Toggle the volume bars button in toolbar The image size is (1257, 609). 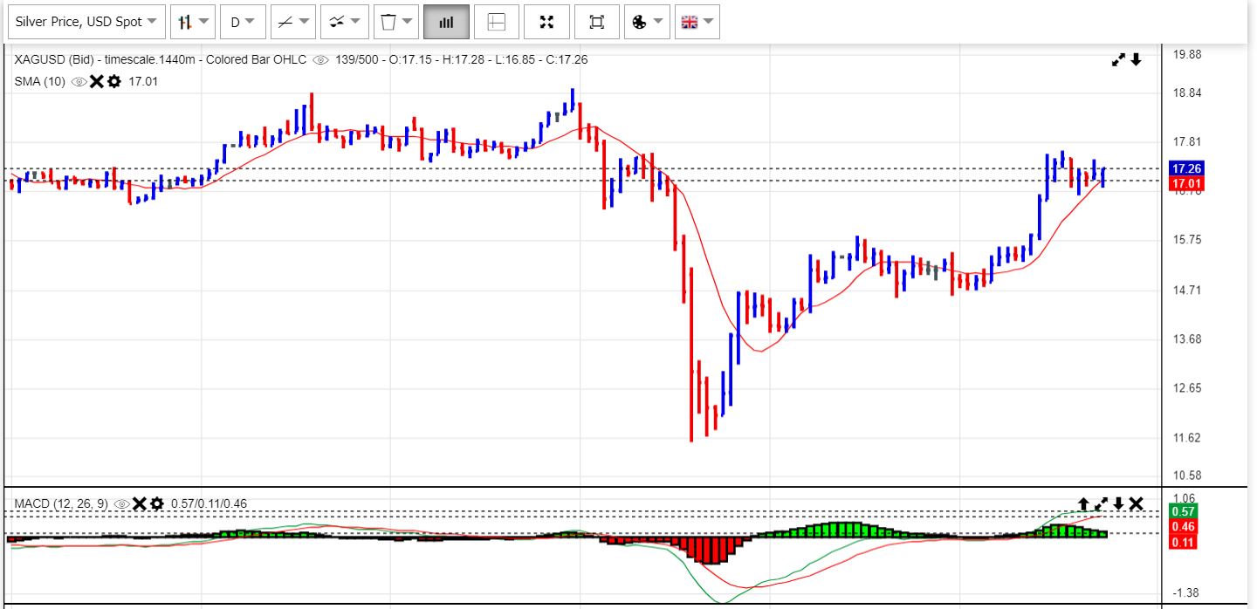pyautogui.click(x=446, y=22)
